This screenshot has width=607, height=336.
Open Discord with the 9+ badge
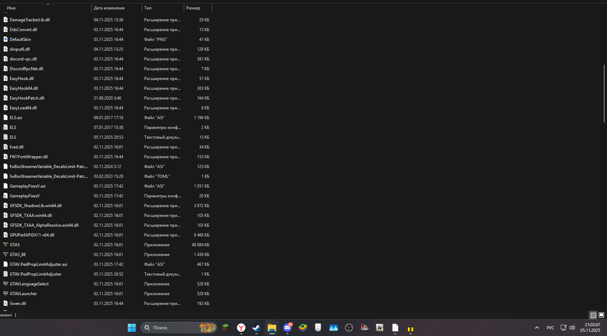tap(287, 328)
